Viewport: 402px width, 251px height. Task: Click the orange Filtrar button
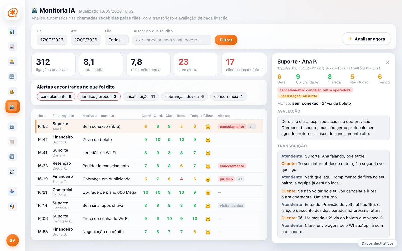point(226,40)
